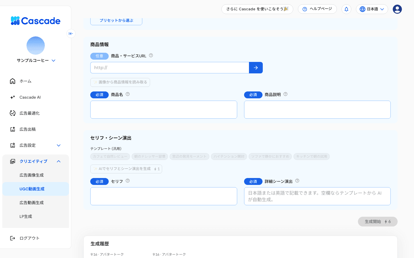Click the 広告出稿 icon
The width and height of the screenshot is (414, 258).
pos(13,129)
